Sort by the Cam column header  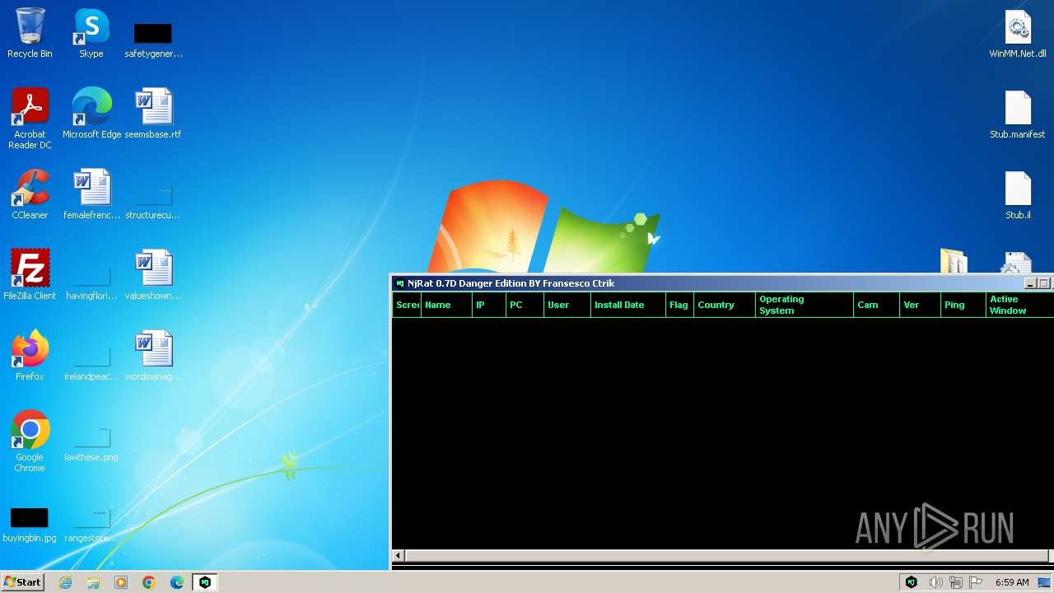click(876, 305)
